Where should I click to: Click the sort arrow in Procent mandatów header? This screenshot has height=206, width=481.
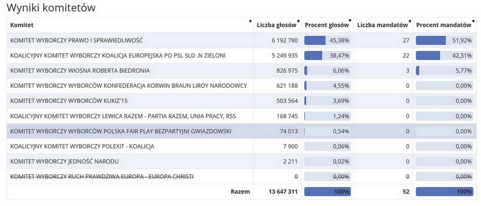point(472,21)
